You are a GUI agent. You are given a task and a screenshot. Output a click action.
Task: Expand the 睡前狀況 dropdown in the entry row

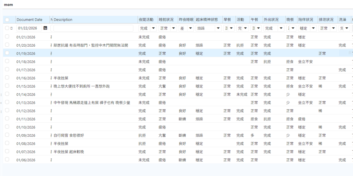tap(173, 28)
